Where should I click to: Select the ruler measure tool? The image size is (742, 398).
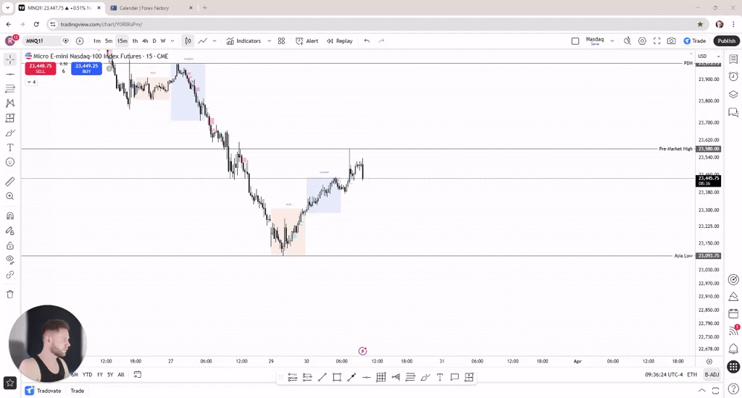(10, 182)
